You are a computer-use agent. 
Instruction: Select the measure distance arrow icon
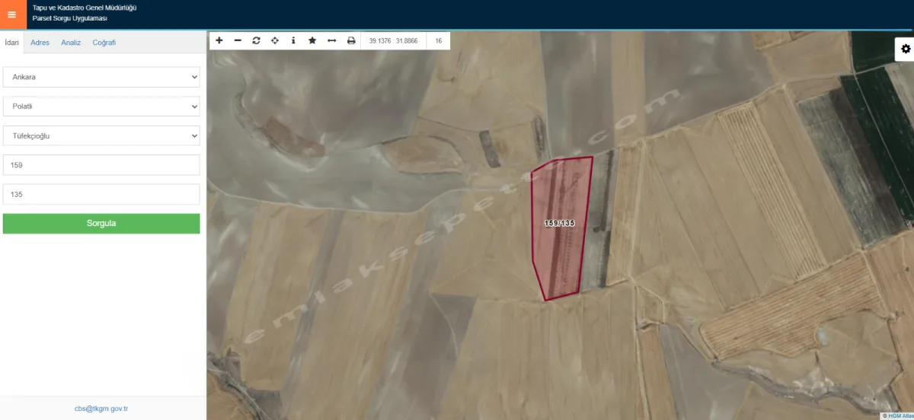[331, 40]
